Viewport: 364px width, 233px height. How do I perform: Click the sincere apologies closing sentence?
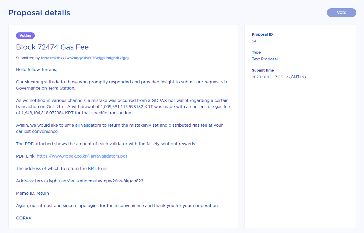tap(117, 206)
